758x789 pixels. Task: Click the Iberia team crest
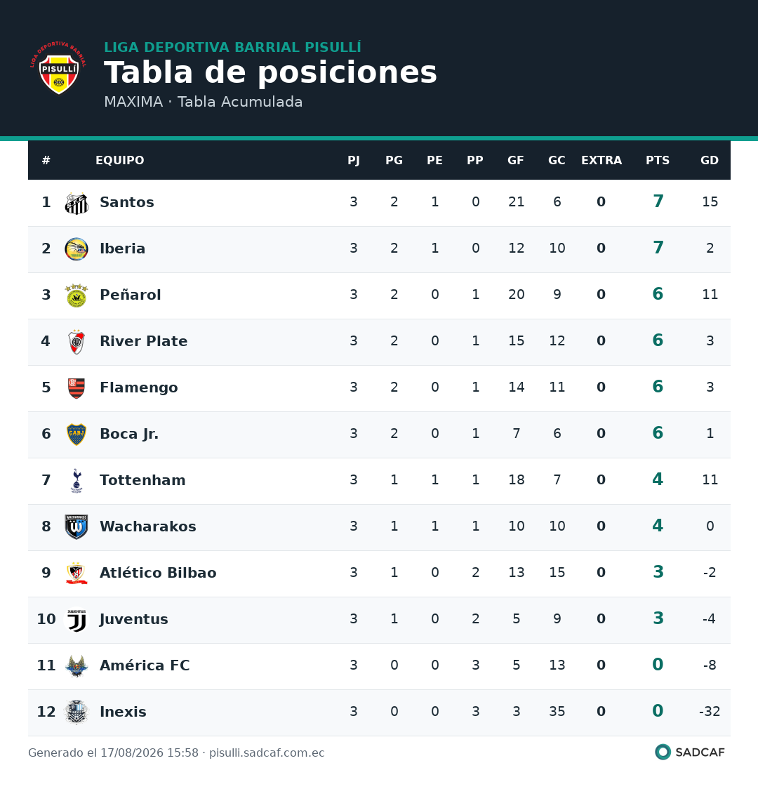[77, 249]
